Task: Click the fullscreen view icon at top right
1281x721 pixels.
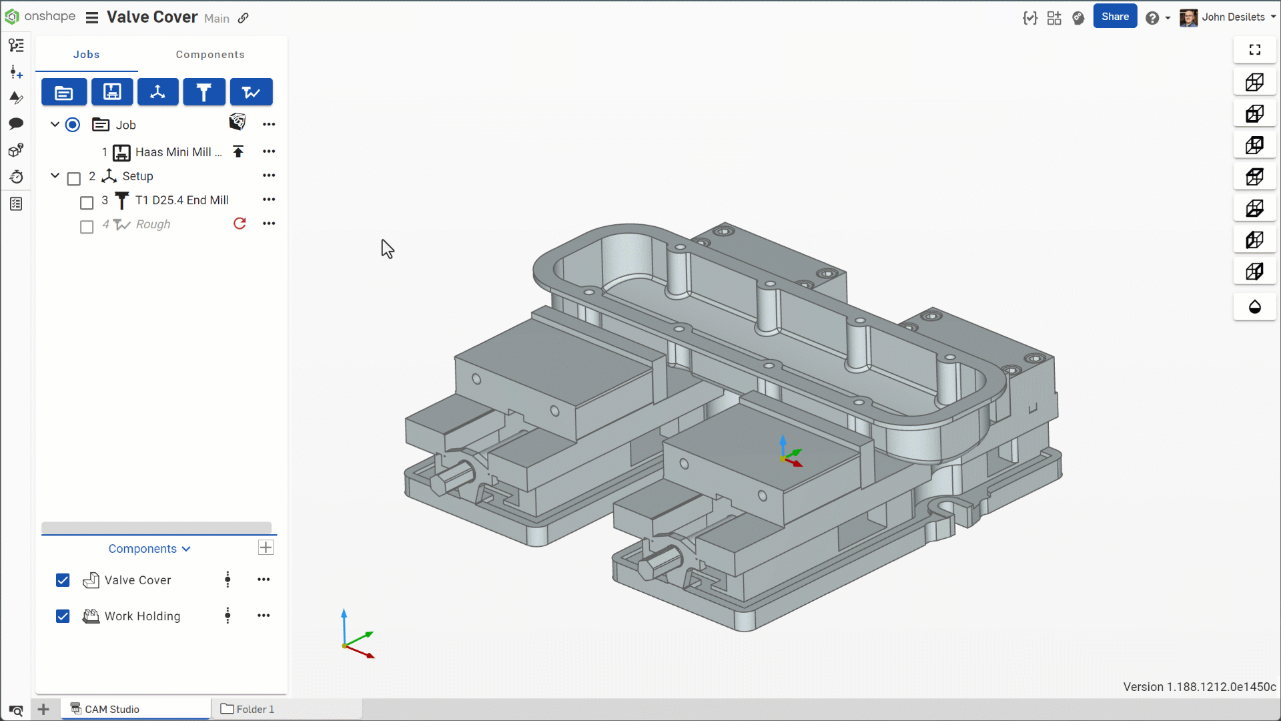Action: click(1254, 49)
